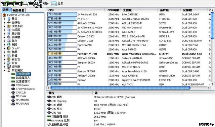This screenshot has height=127, width=215.
Task: Expand the 主機板 tree node
Action: 4,22
